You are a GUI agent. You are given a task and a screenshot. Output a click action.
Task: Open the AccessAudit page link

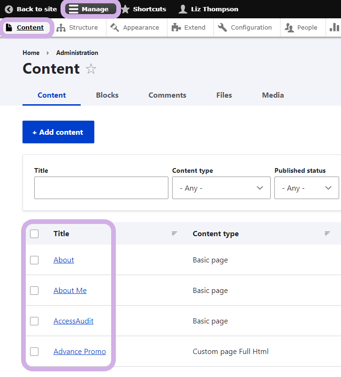click(73, 321)
